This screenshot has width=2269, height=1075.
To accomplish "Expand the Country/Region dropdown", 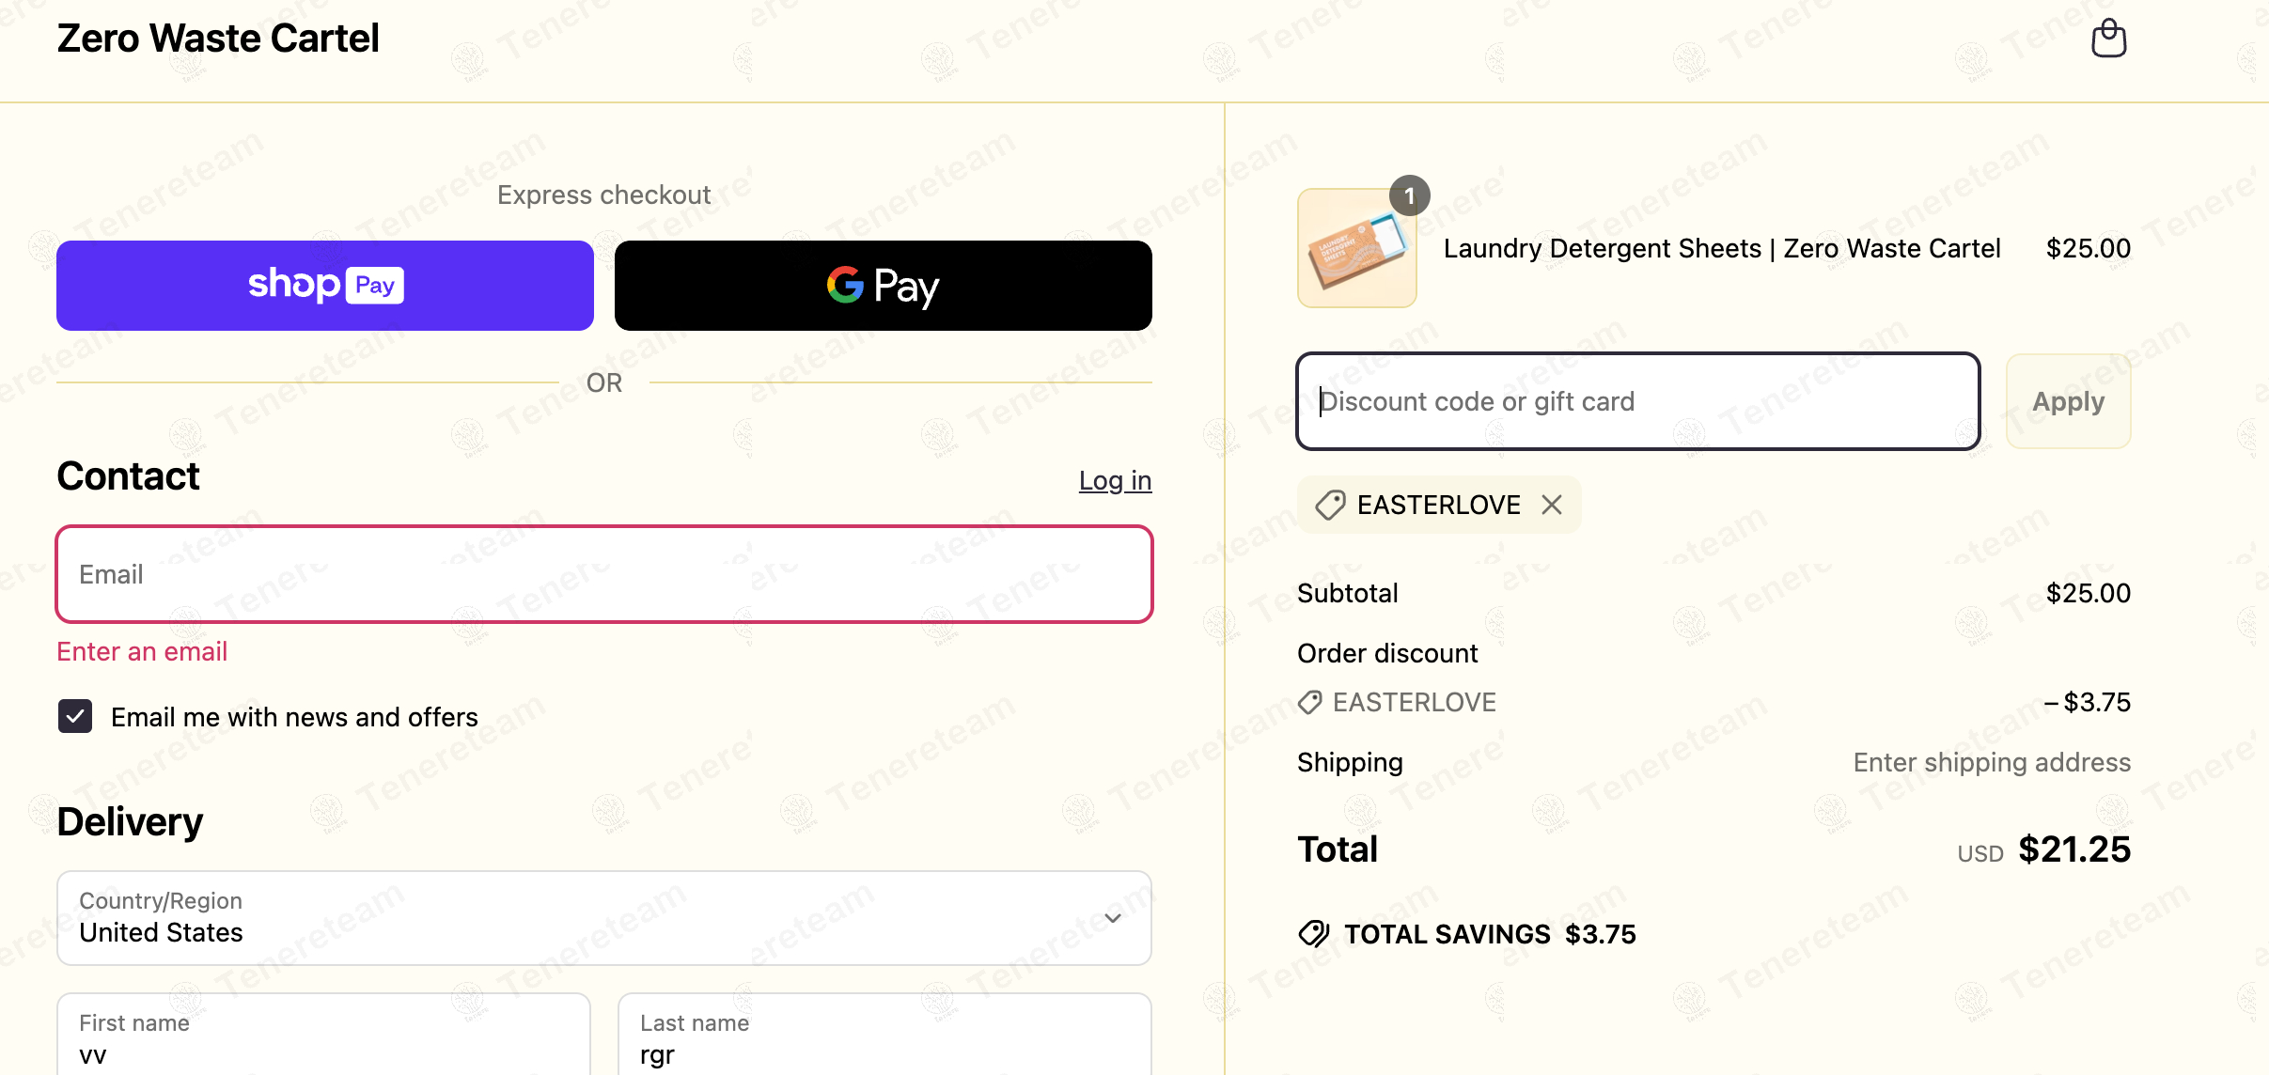I will pos(603,918).
